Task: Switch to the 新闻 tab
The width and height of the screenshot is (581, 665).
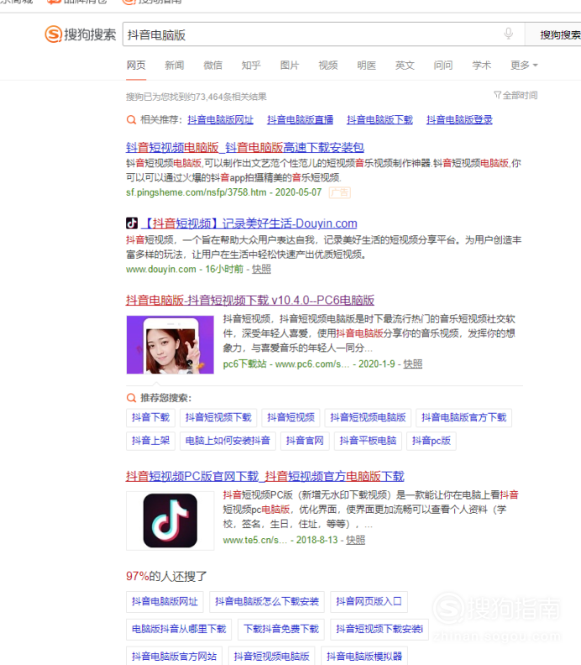Action: pos(175,65)
